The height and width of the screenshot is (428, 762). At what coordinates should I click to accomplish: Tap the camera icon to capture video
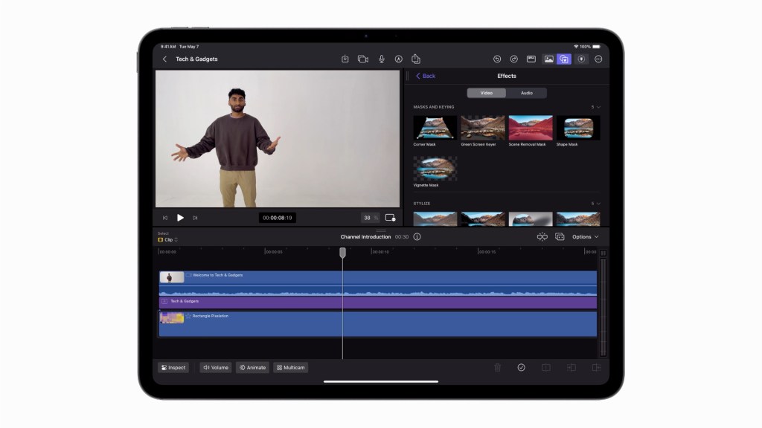pyautogui.click(x=363, y=59)
